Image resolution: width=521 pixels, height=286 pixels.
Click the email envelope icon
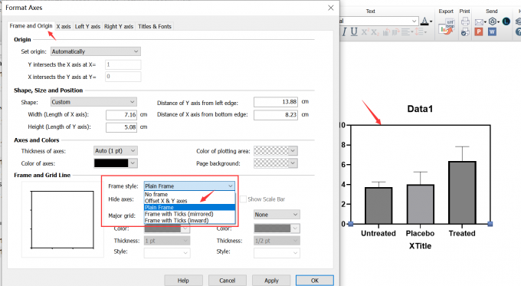[x=479, y=22]
